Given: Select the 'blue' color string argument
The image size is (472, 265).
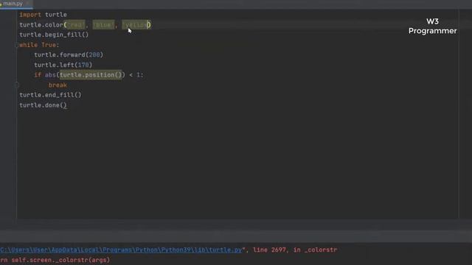Looking at the screenshot, I should click(103, 25).
